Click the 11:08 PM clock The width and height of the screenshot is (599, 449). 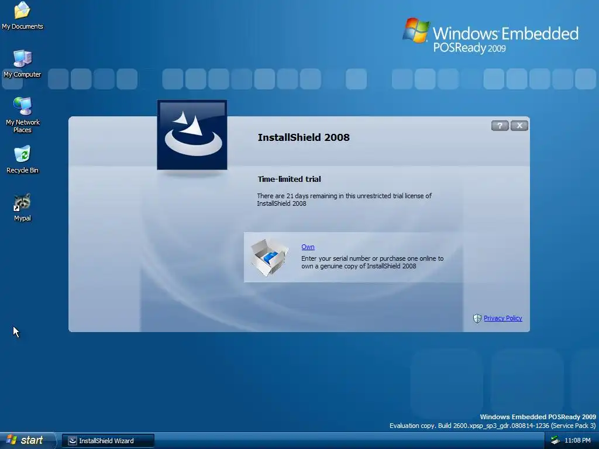pyautogui.click(x=577, y=440)
